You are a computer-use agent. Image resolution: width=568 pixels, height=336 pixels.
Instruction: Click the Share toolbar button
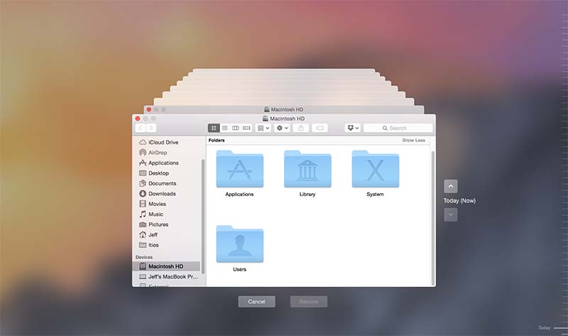[x=300, y=128]
